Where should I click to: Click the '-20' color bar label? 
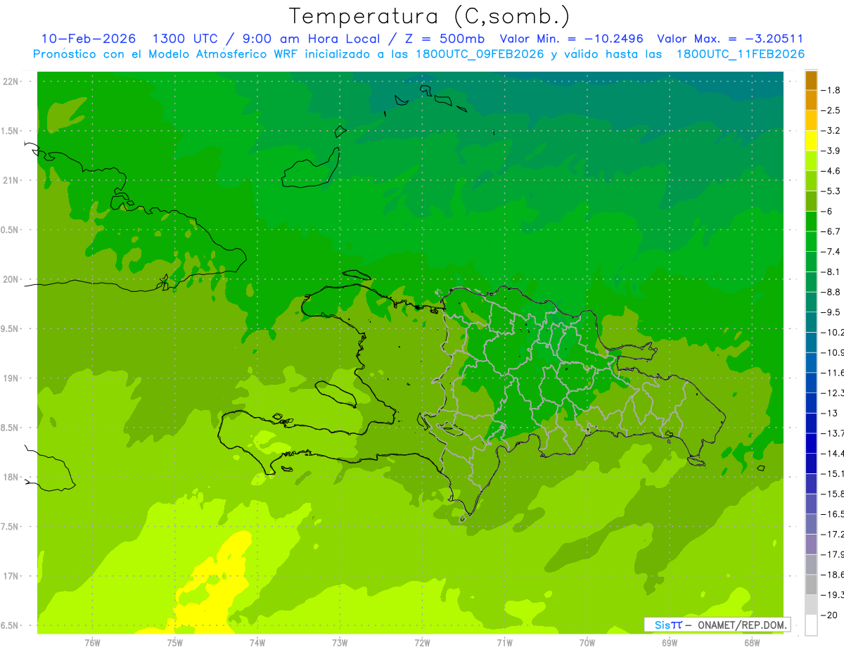tap(830, 615)
